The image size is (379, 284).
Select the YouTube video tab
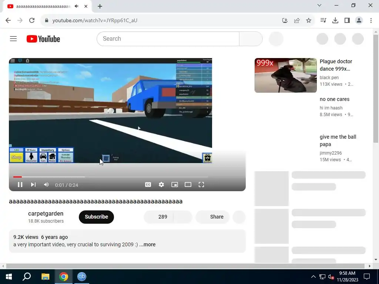point(47,7)
